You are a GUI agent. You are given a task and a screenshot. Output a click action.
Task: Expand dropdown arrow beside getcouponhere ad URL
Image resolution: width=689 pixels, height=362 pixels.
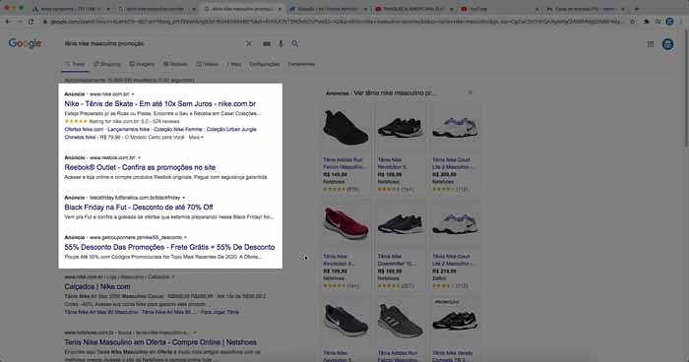[x=185, y=238]
